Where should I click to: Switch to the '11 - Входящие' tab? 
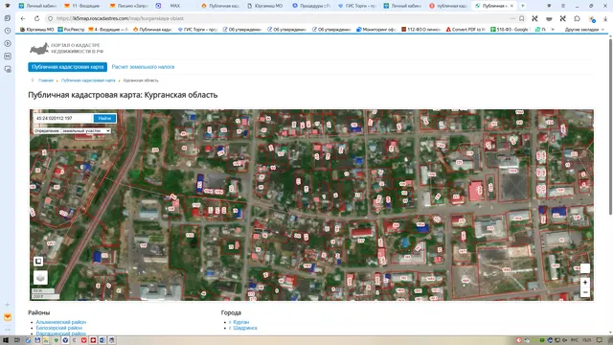(83, 6)
